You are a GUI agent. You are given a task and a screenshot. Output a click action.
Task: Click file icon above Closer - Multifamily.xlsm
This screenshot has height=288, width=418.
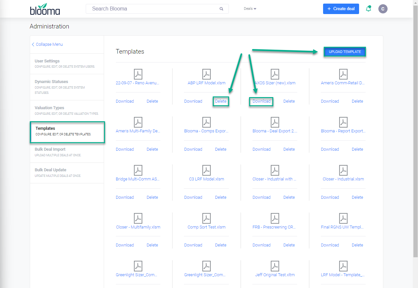point(138,218)
